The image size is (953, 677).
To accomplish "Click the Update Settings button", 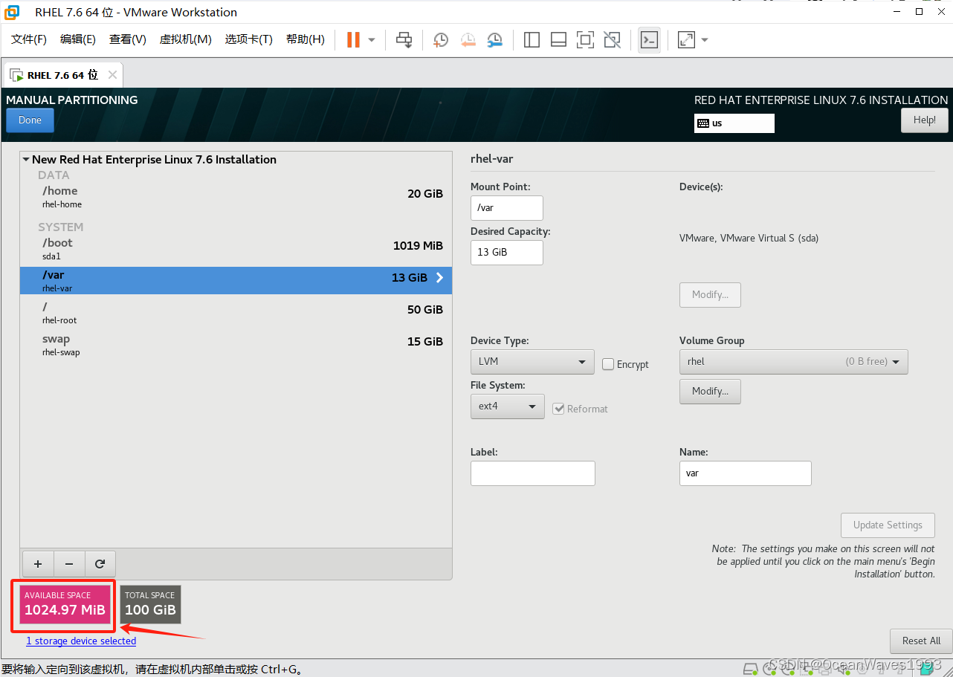I will (888, 525).
